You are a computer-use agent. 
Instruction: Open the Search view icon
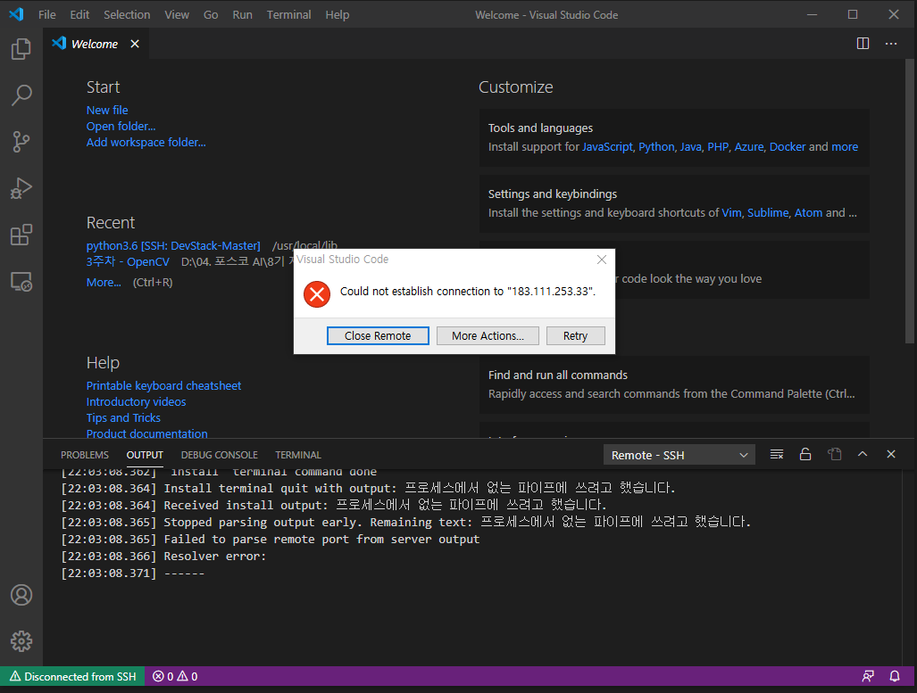[x=21, y=95]
